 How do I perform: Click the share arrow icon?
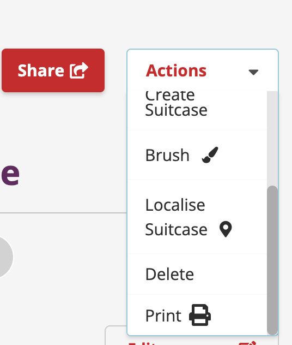click(x=79, y=70)
